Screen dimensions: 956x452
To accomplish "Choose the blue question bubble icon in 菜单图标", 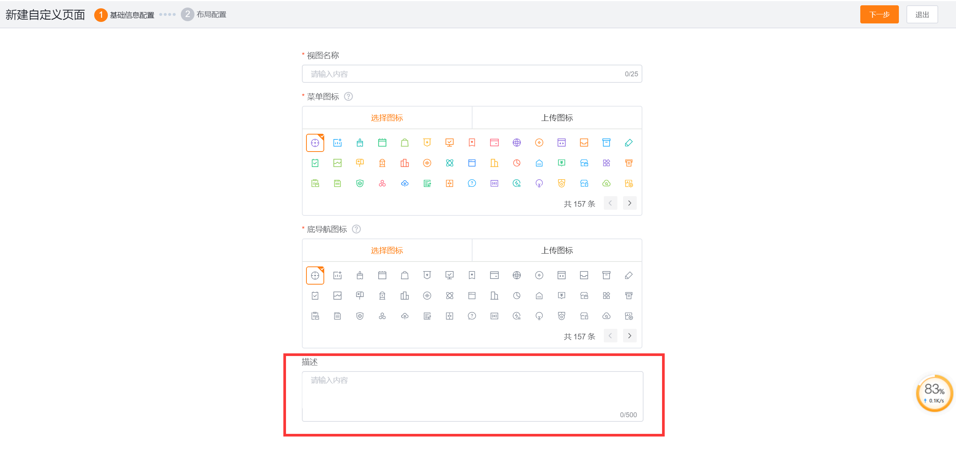I will point(472,184).
